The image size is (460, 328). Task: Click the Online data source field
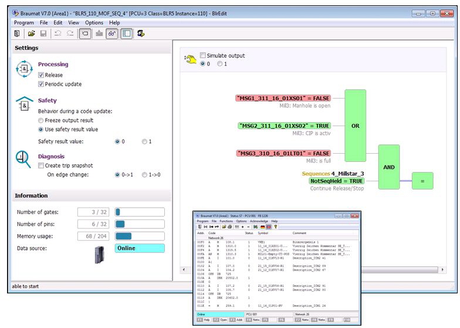[140, 248]
